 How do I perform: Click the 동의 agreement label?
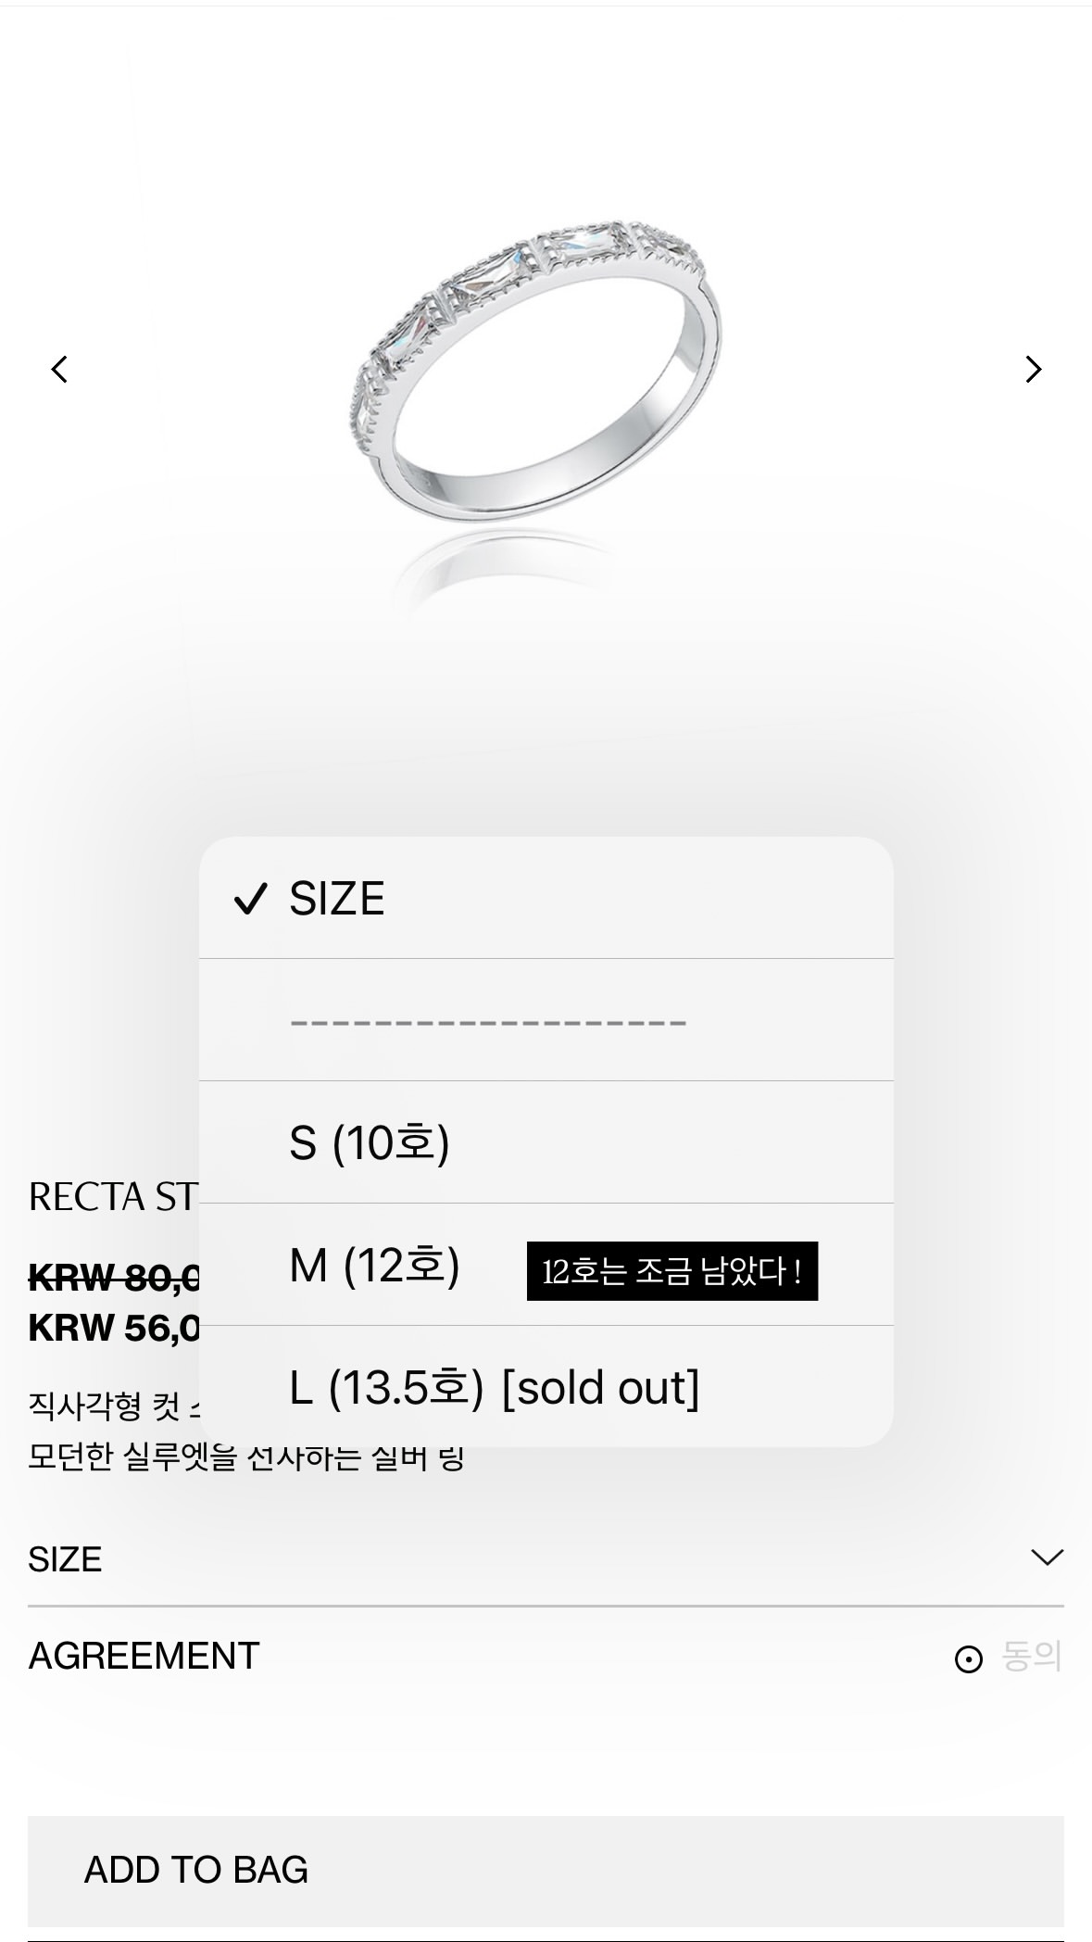tap(1031, 1657)
